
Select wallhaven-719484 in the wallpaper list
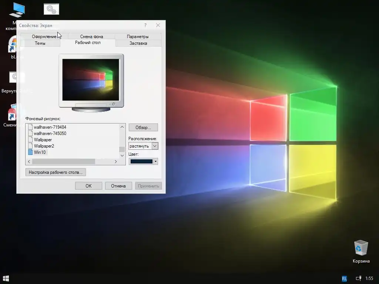pyautogui.click(x=50, y=127)
